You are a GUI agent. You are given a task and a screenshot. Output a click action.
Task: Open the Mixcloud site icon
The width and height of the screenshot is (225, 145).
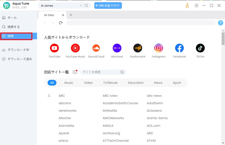coord(117,48)
